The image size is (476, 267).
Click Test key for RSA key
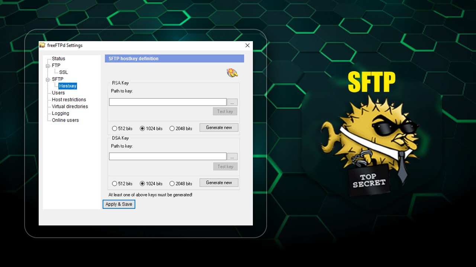tap(225, 111)
